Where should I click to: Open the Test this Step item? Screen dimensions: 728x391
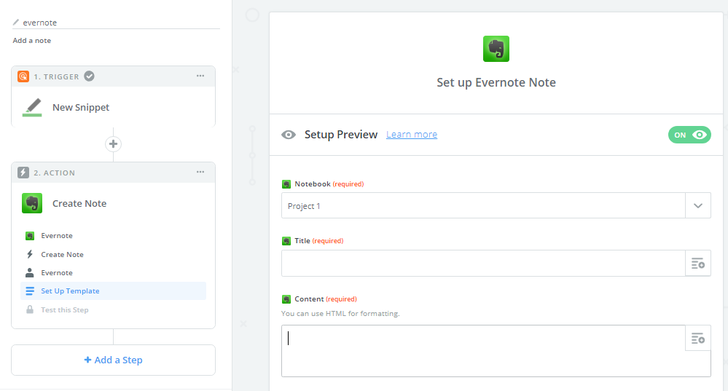click(x=64, y=309)
